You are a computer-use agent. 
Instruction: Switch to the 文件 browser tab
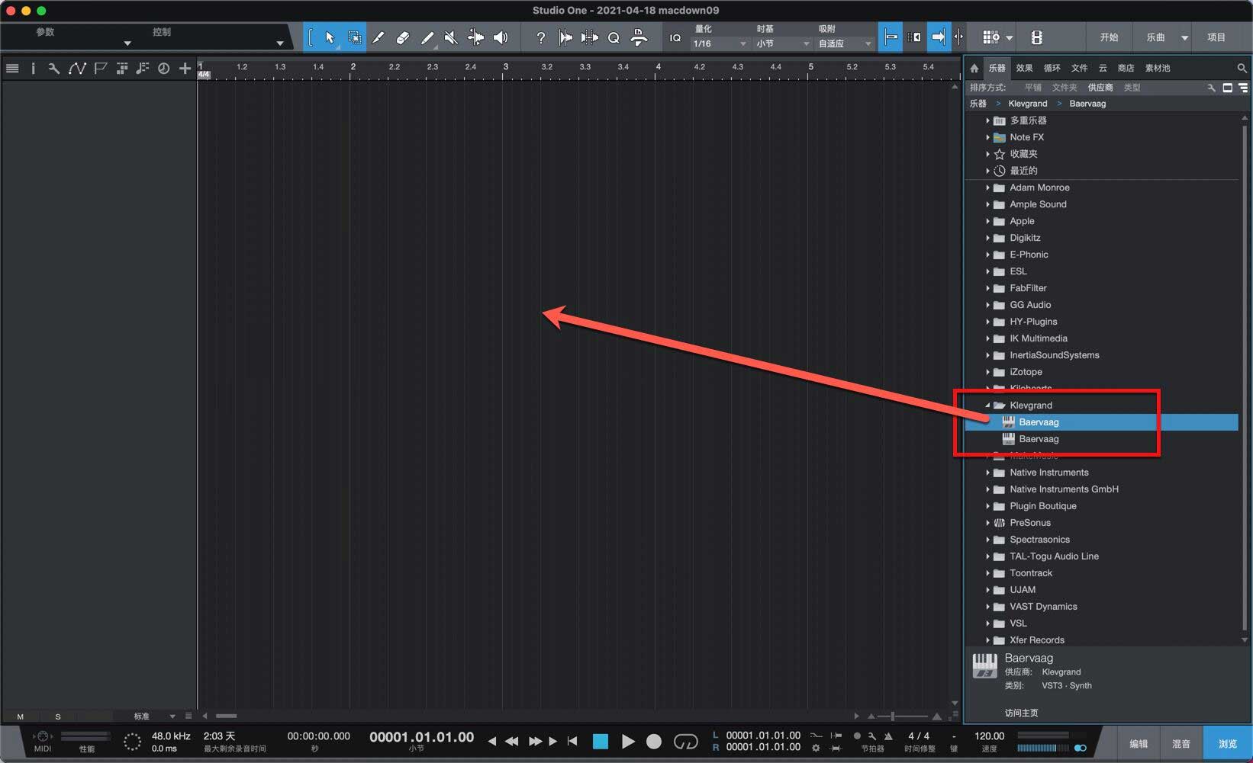(1079, 68)
